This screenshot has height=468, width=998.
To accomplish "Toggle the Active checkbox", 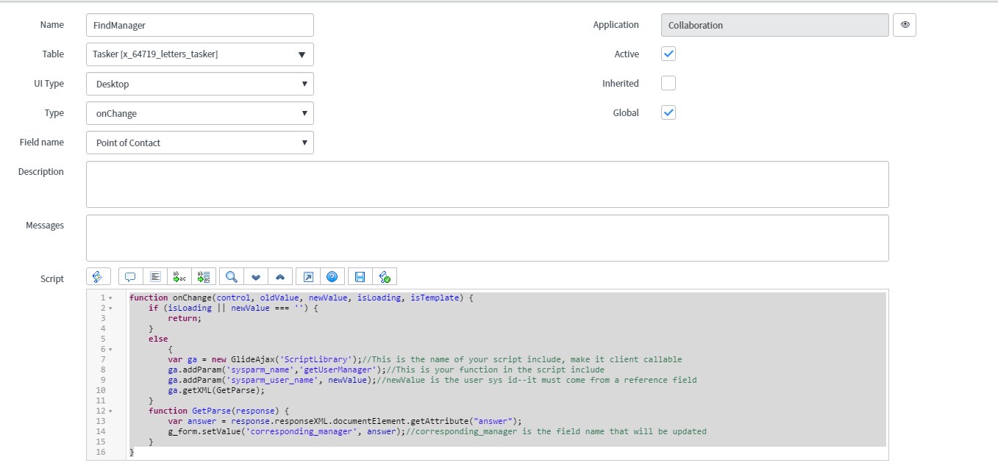I will [x=669, y=54].
